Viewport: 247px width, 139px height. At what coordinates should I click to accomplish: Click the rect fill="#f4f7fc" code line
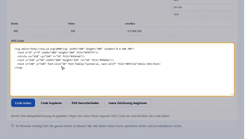click(x=58, y=53)
